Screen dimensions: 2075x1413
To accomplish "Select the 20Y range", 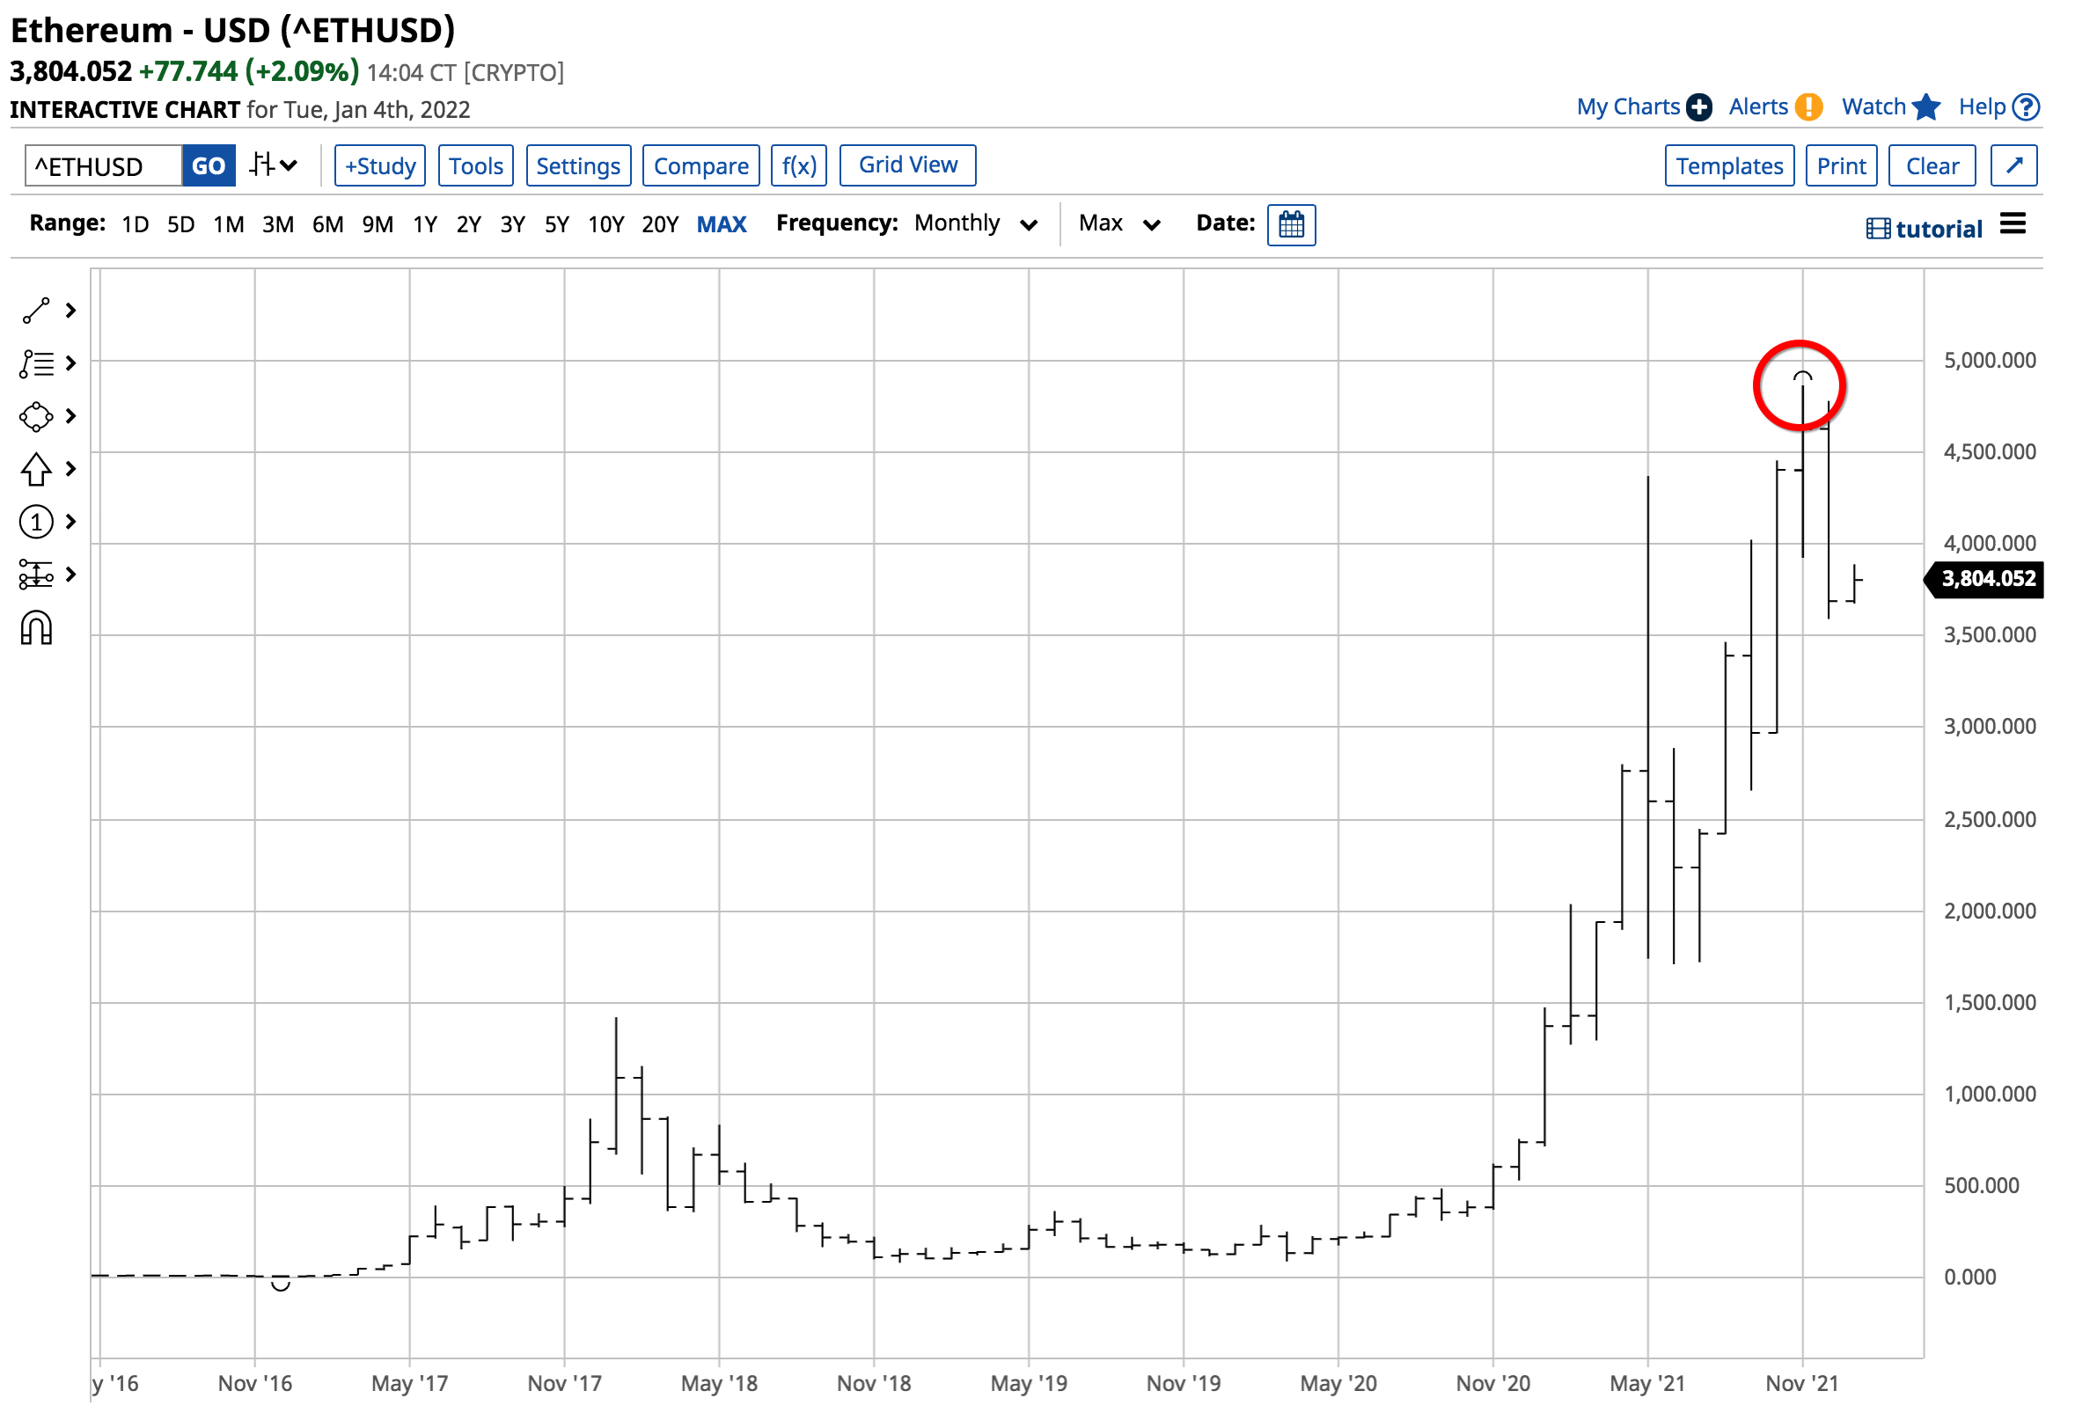I will (662, 225).
